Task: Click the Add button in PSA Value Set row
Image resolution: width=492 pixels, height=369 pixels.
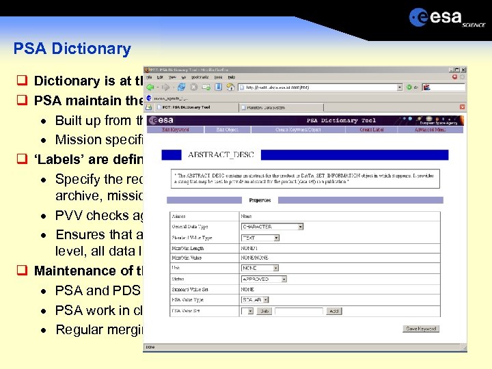Action: [x=334, y=311]
